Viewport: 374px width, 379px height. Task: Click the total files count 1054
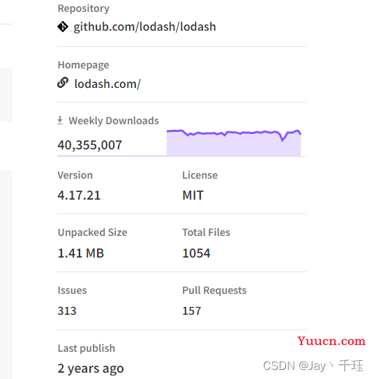click(196, 253)
